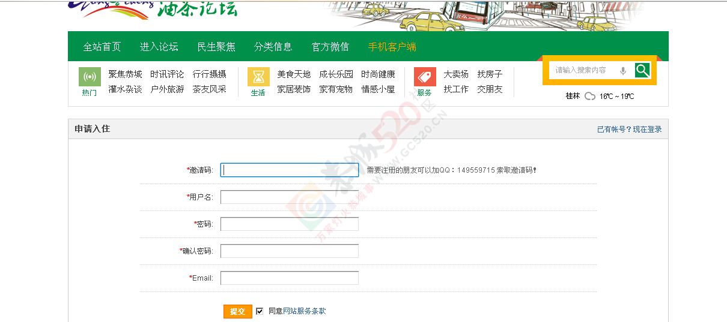This screenshot has height=322, width=727.
Task: Click the 16℃～19℃ temperature text
Action: click(x=617, y=96)
